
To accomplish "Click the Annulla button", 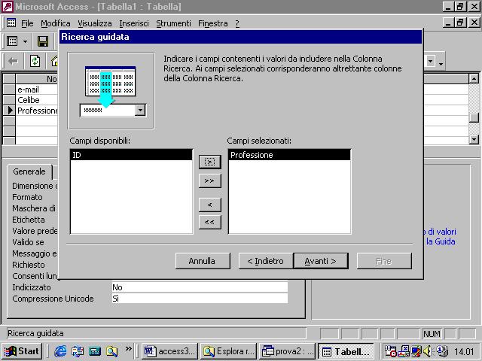I will click(x=203, y=261).
